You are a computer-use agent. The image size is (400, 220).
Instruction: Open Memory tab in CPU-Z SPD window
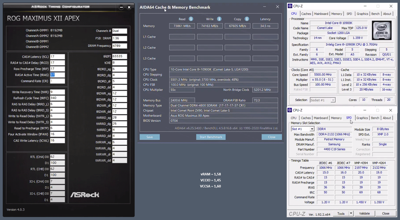coord(336,118)
